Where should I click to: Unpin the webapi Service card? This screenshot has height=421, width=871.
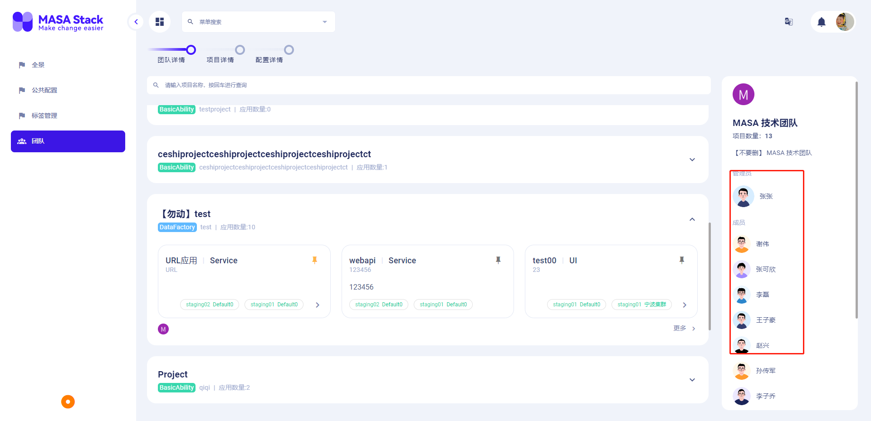tap(498, 260)
